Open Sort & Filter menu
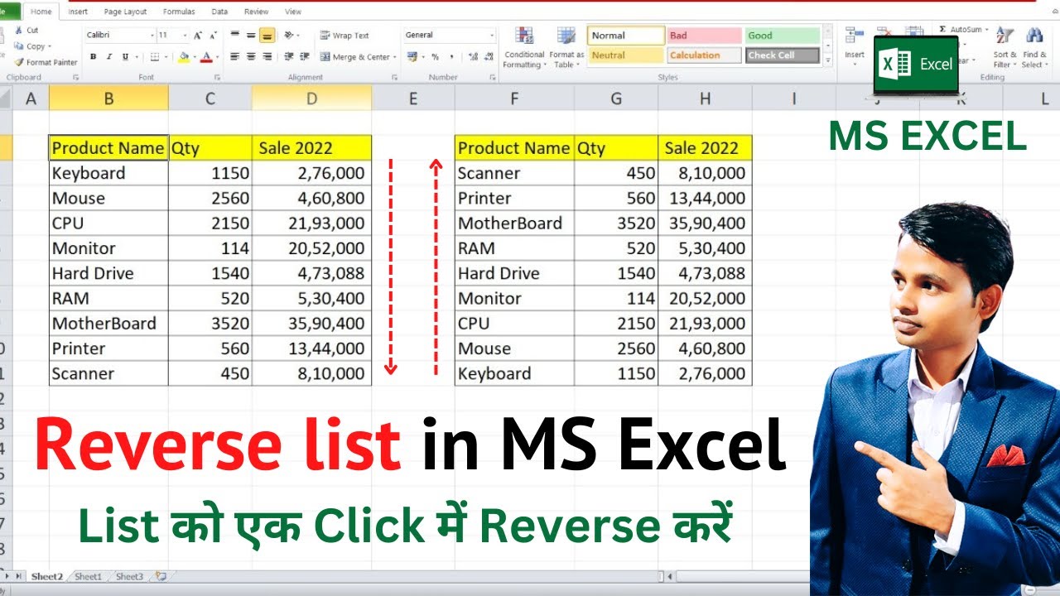The width and height of the screenshot is (1060, 596). [x=1005, y=47]
